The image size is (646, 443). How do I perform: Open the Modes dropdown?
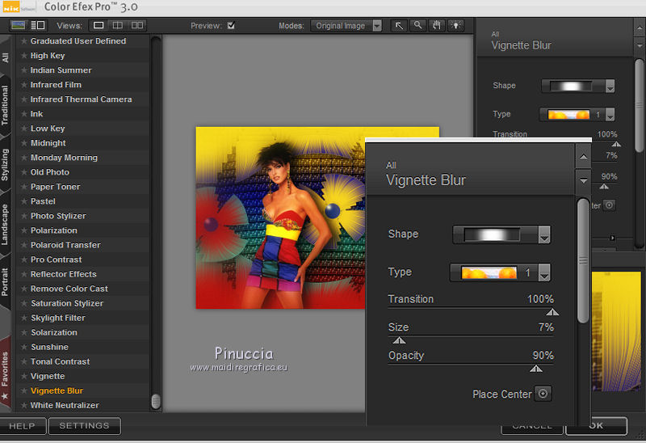point(346,26)
